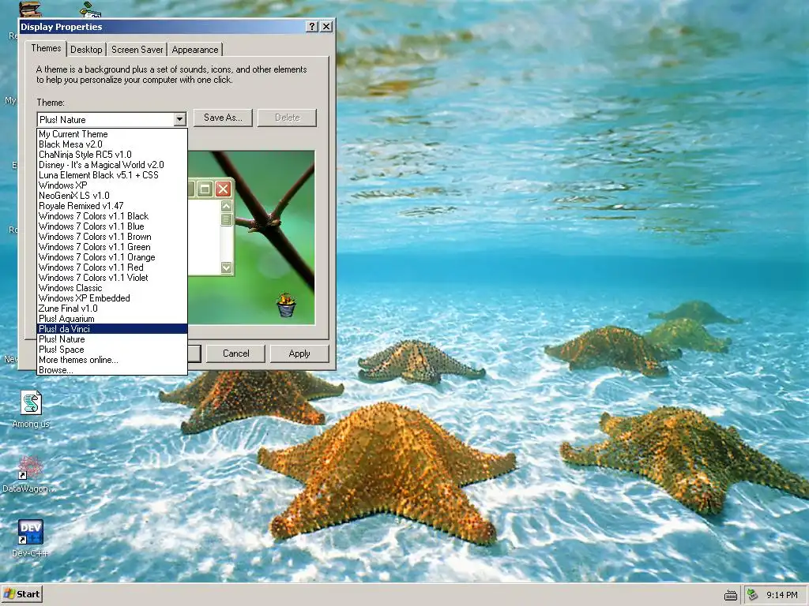
Task: Click More themes online... entry
Action: 112,360
